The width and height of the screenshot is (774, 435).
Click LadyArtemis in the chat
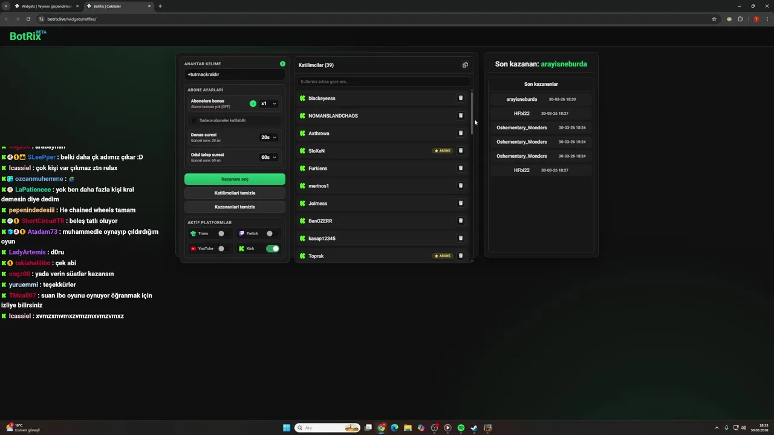point(27,252)
